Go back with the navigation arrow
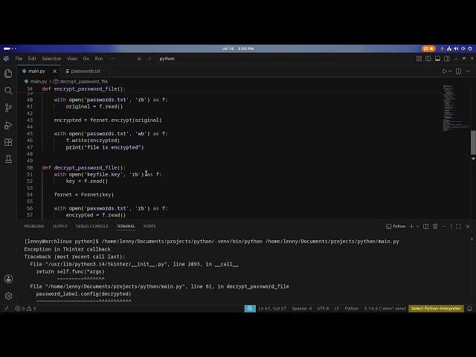The image size is (476, 357). [x=140, y=59]
